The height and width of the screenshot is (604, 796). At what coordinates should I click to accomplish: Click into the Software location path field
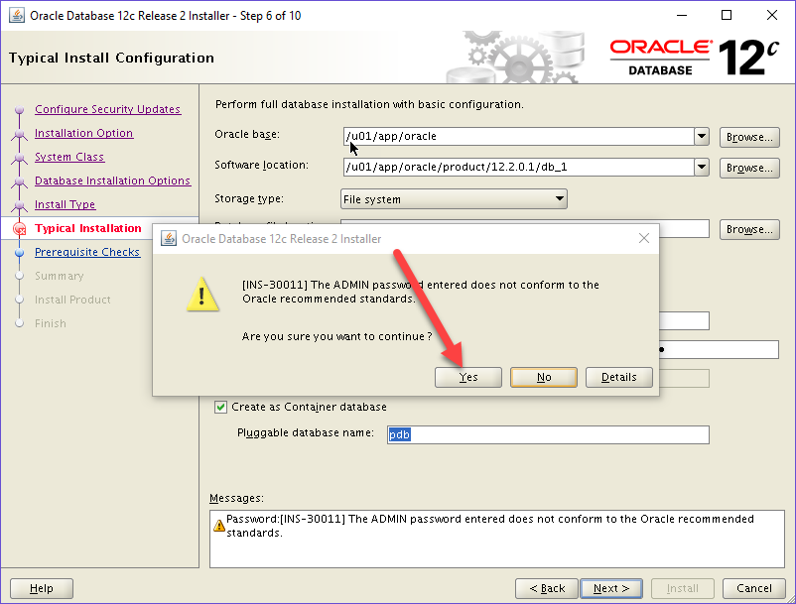coord(519,167)
